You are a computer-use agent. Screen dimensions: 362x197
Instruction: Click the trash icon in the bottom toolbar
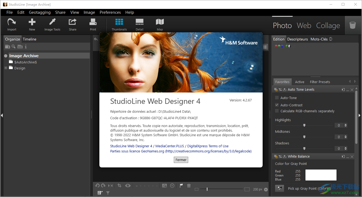tap(189, 185)
